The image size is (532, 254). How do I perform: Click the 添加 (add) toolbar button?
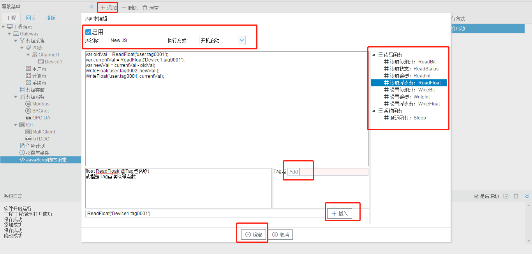point(108,8)
